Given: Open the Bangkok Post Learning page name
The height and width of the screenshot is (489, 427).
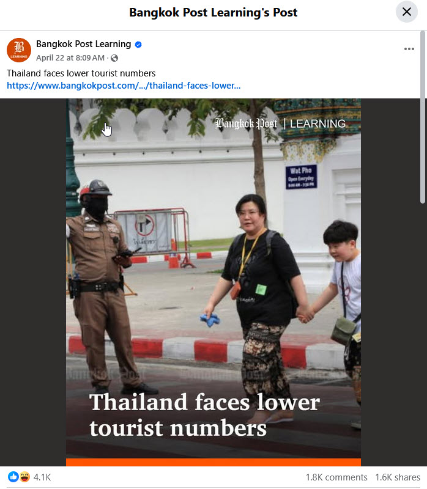Looking at the screenshot, I should coord(84,44).
